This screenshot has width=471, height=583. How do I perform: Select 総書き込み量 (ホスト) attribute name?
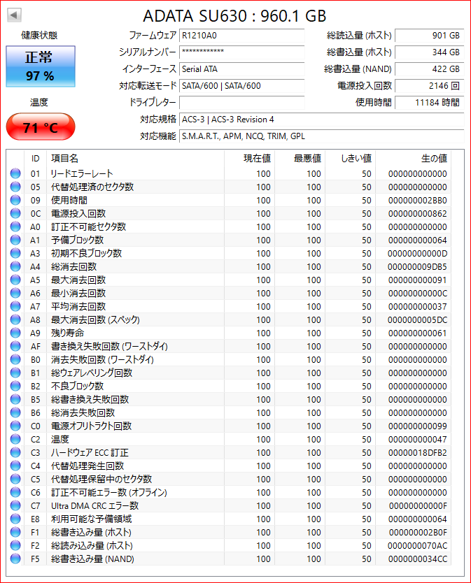pyautogui.click(x=91, y=532)
